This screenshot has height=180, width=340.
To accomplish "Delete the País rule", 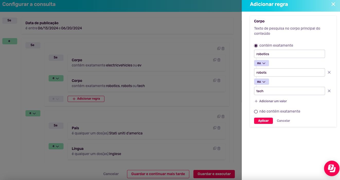I will click(219, 128).
